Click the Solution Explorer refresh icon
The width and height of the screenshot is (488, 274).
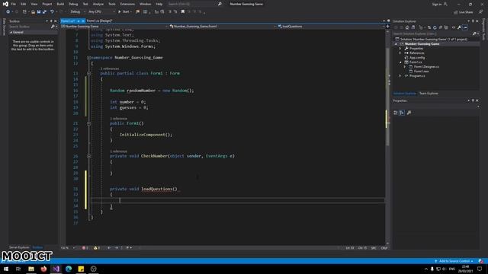coord(435,27)
